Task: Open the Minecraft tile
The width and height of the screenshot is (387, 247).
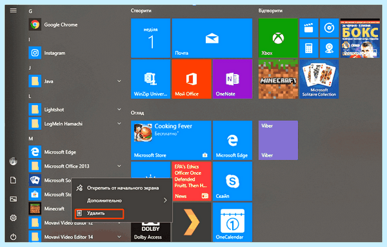Action: 278,79
